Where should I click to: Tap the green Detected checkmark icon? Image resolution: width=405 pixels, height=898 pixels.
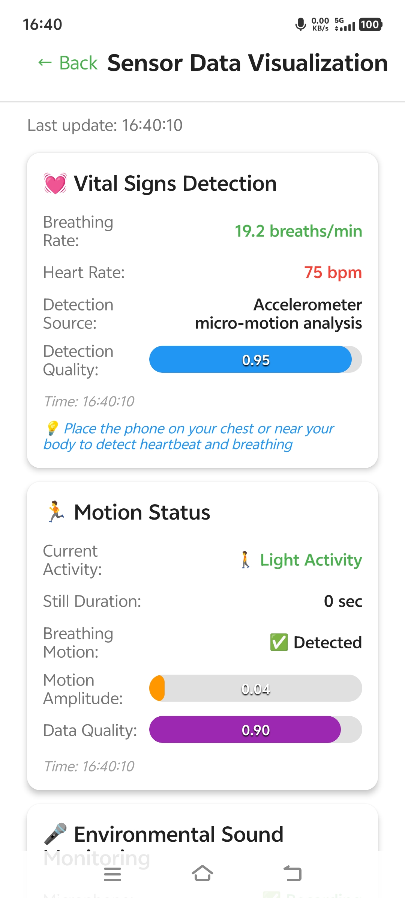coord(279,642)
